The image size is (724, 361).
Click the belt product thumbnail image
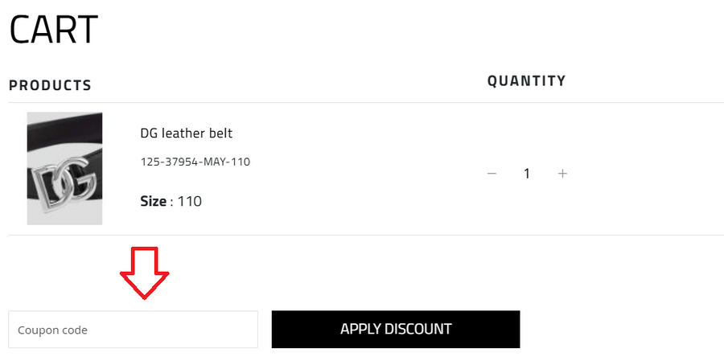[64, 168]
